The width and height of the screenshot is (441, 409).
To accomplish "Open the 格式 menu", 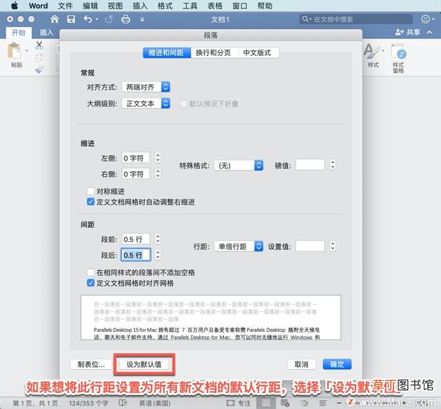I will [165, 6].
